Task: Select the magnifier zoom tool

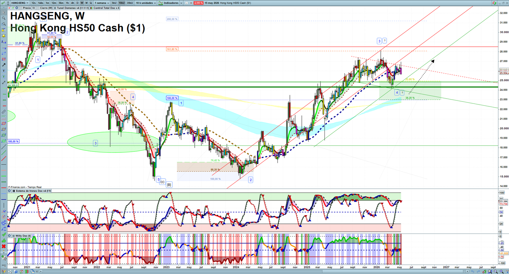Action: point(3,18)
